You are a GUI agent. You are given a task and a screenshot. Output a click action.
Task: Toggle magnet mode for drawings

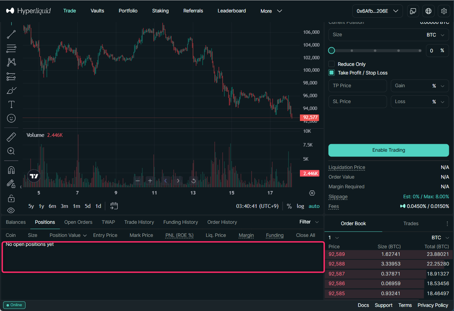[11, 170]
